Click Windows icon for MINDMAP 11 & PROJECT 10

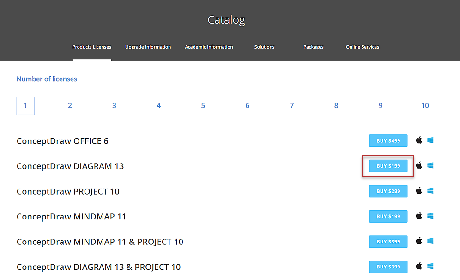tap(430, 241)
